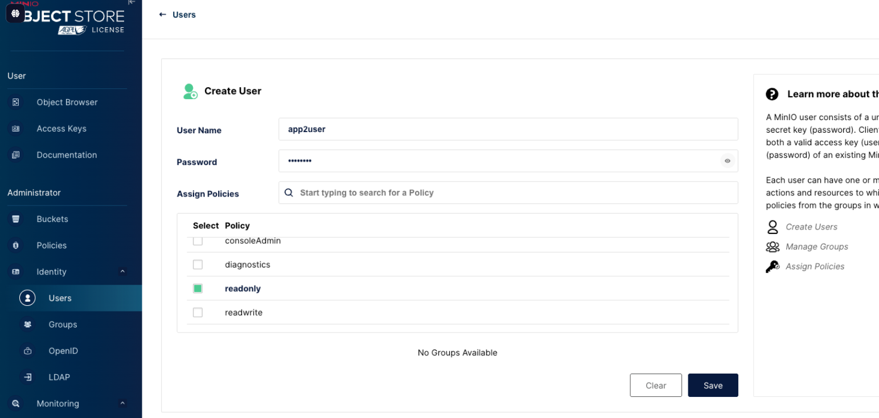The image size is (879, 418).
Task: Click the Groups icon under Identity
Action: pyautogui.click(x=27, y=325)
